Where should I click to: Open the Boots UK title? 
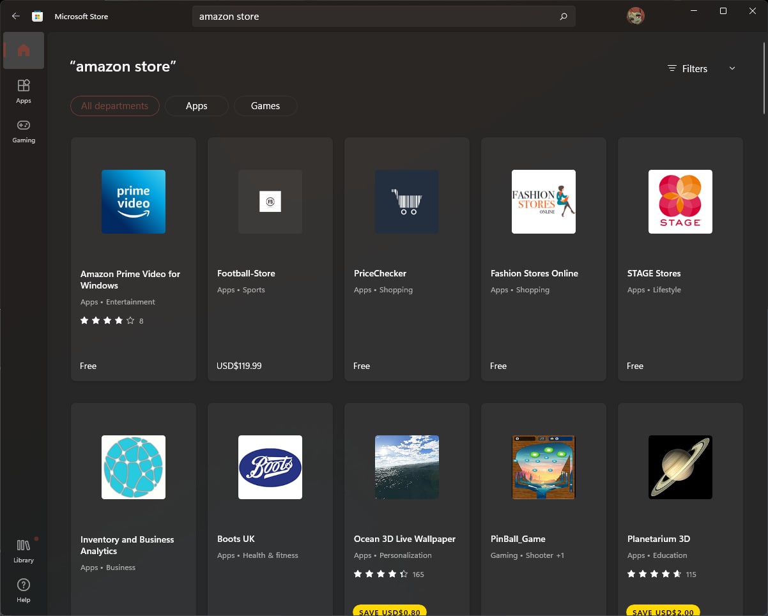(x=236, y=539)
